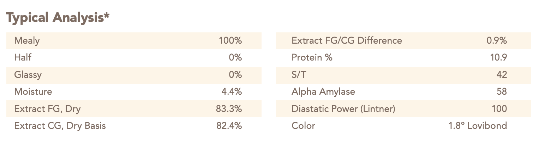The width and height of the screenshot is (533, 145).
Task: Select the Extract FG, Dry label
Action: pos(47,109)
